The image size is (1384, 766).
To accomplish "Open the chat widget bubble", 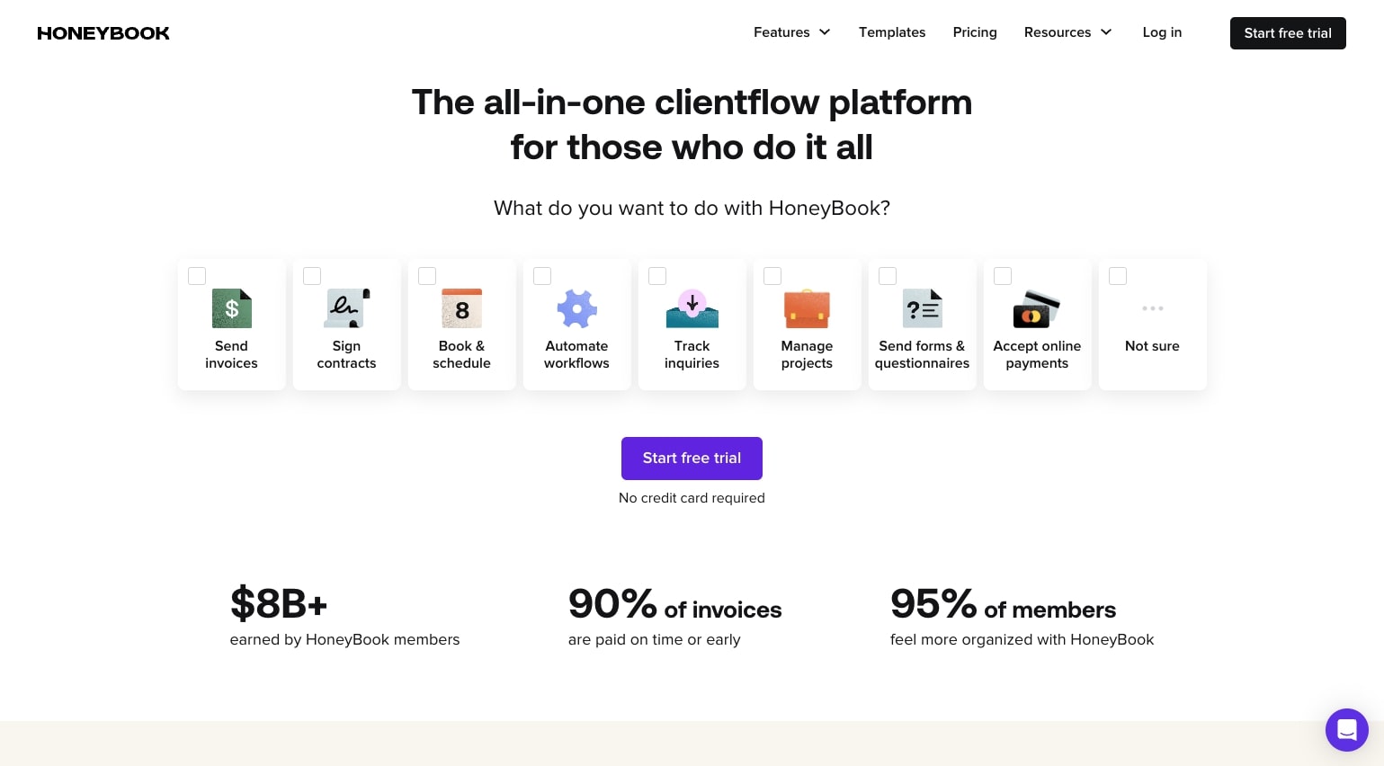I will tap(1346, 729).
